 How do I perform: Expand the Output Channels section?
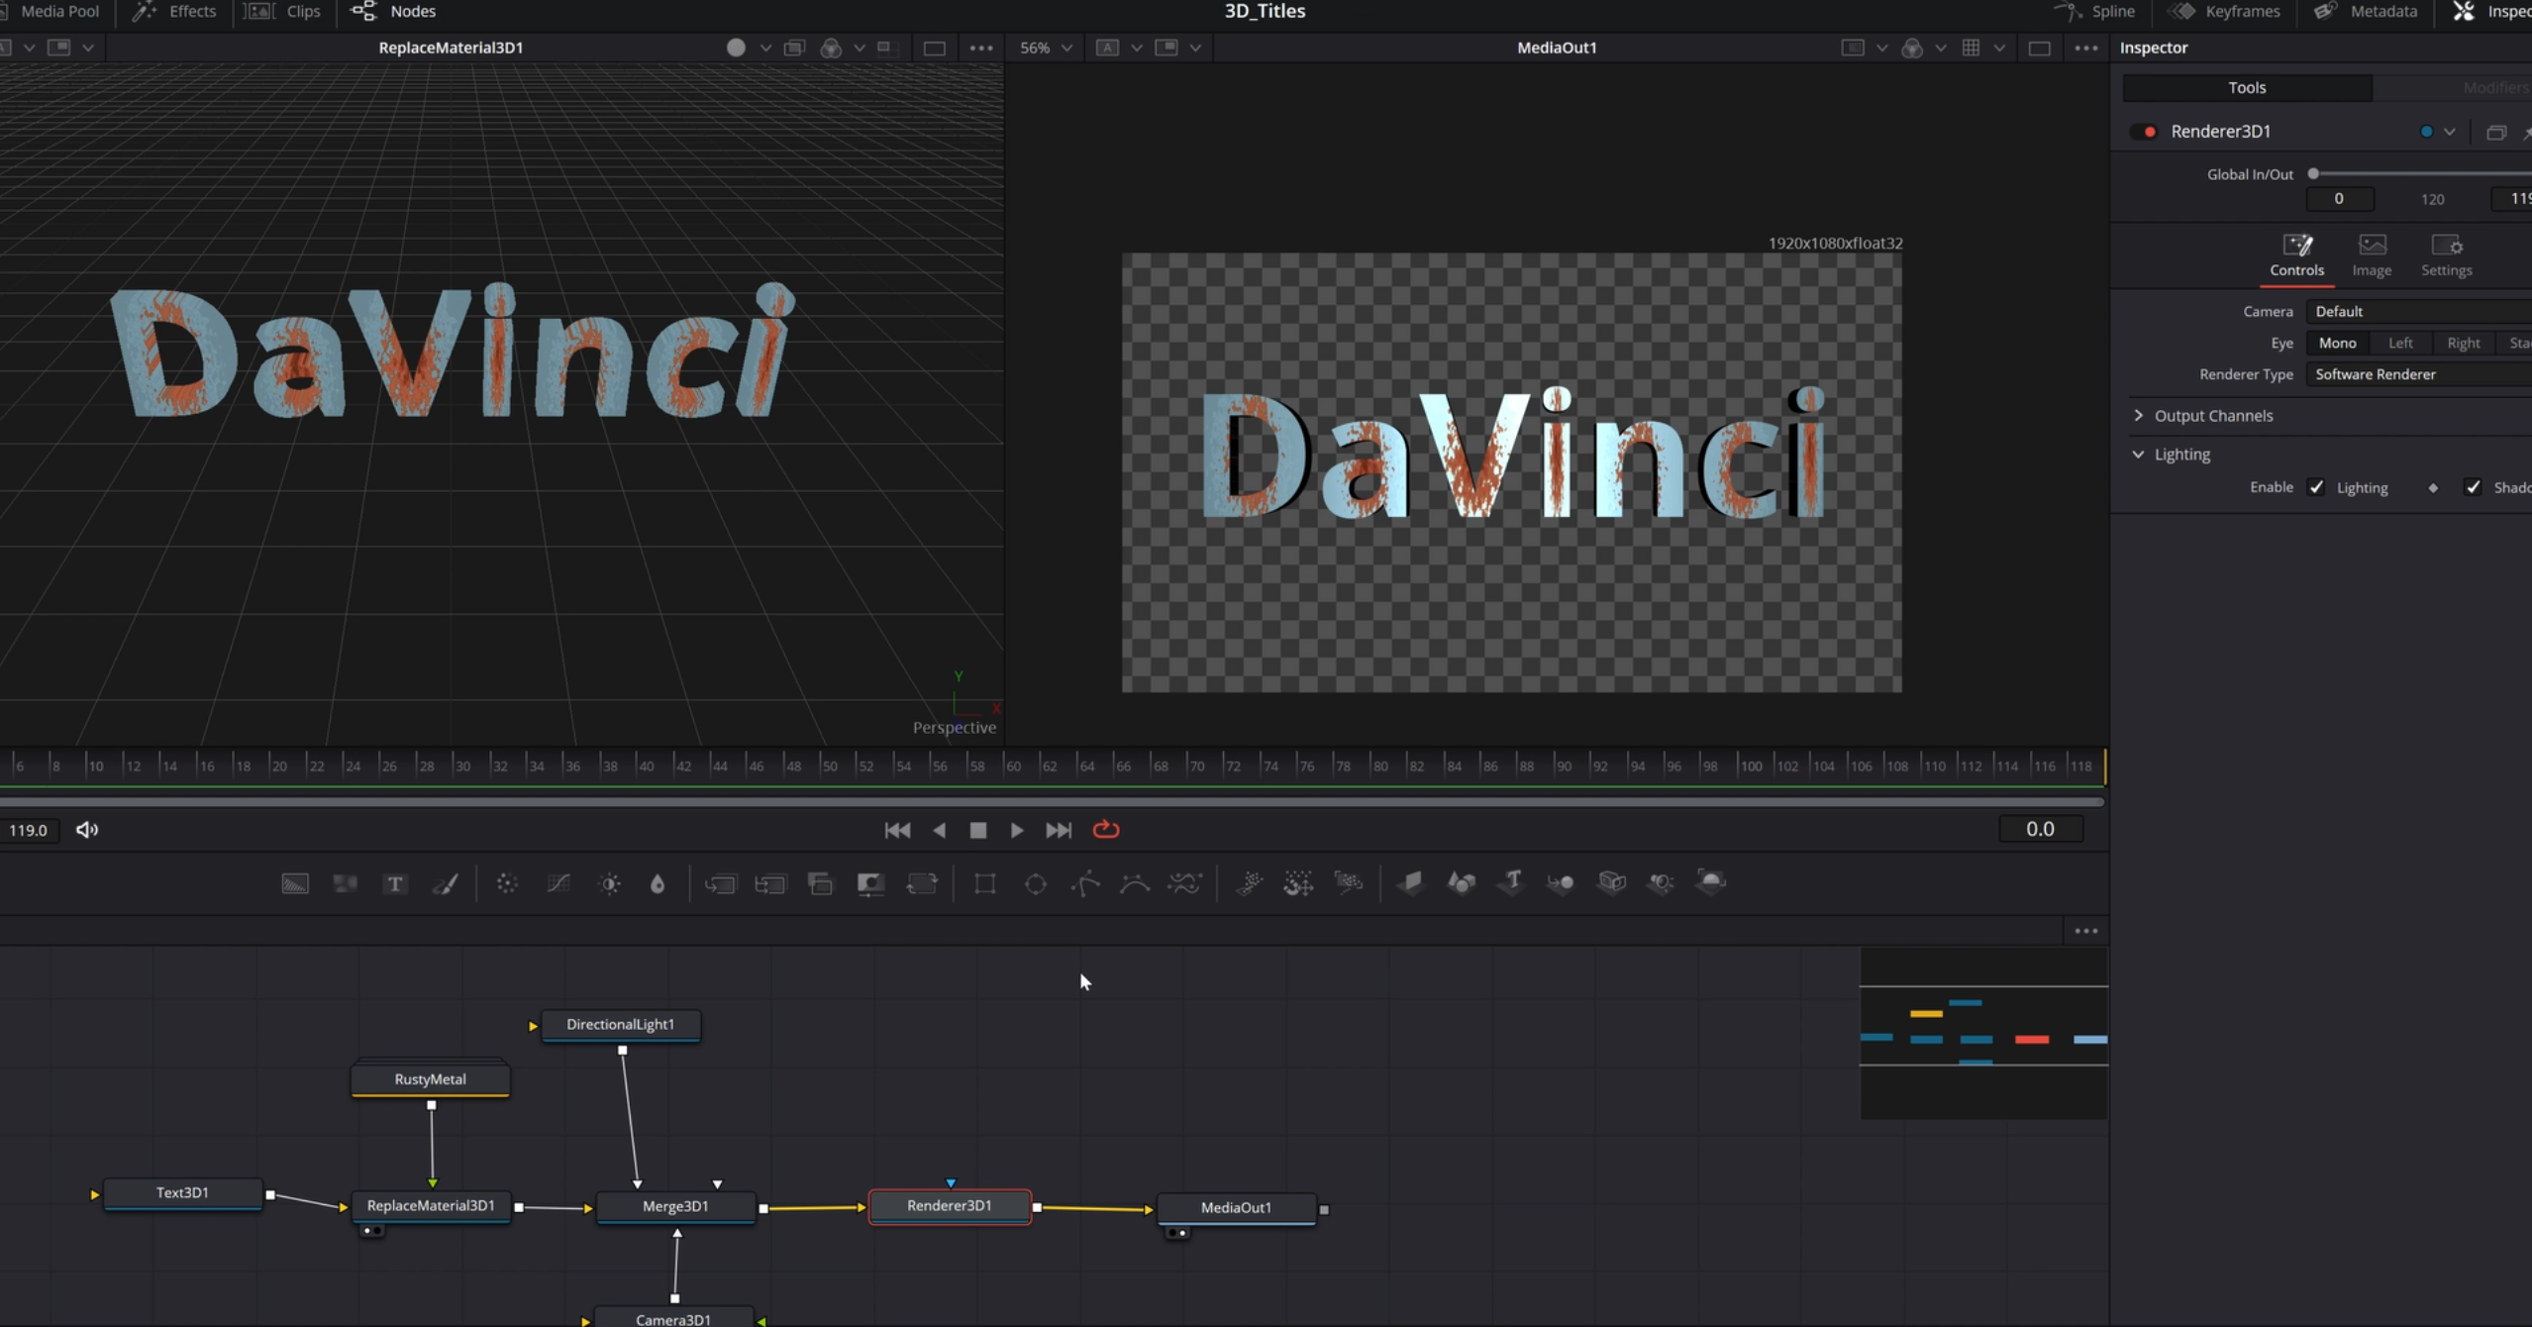[x=2139, y=416]
